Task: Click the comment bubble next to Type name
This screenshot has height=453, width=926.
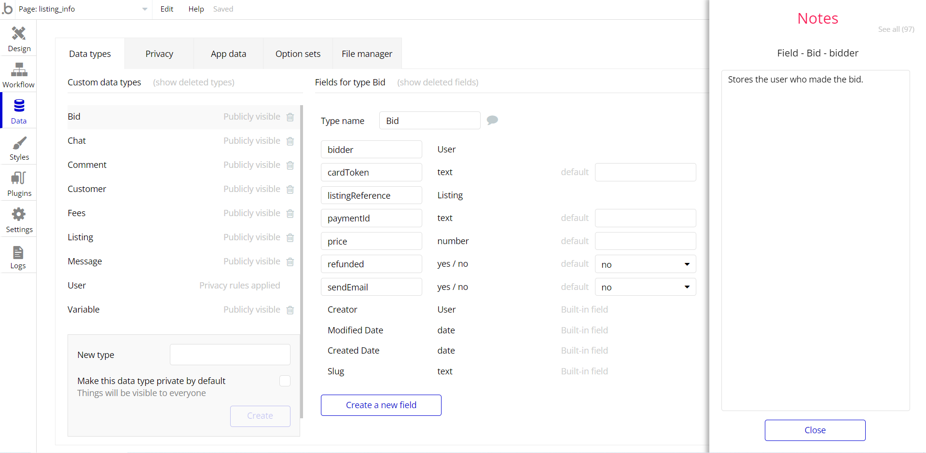Action: [492, 120]
